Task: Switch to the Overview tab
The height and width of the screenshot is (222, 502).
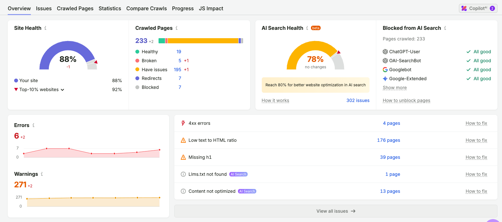Action: coord(19,8)
